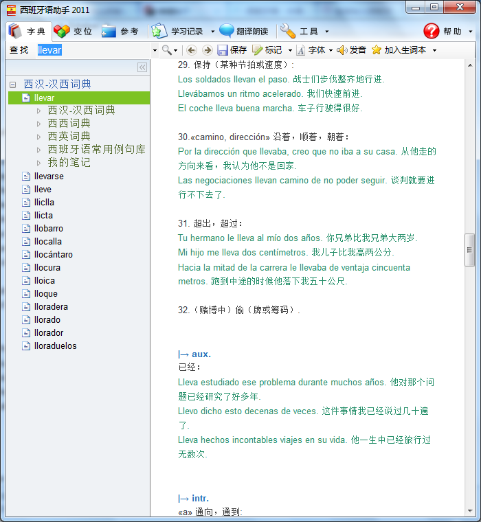This screenshot has width=481, height=522.
Task: Switch to the 变位 conjugation tab
Action: 73,32
